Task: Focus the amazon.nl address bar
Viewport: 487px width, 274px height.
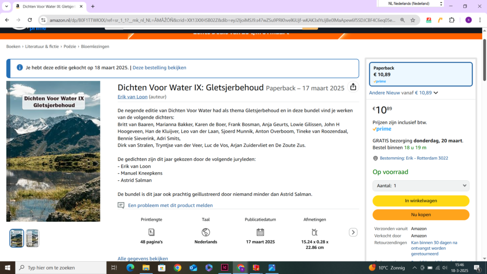Action: 223,20
